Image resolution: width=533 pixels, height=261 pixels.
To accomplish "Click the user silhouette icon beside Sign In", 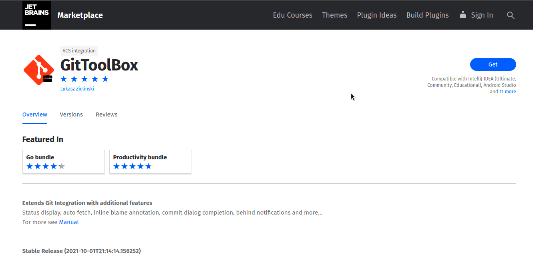I will (x=463, y=15).
